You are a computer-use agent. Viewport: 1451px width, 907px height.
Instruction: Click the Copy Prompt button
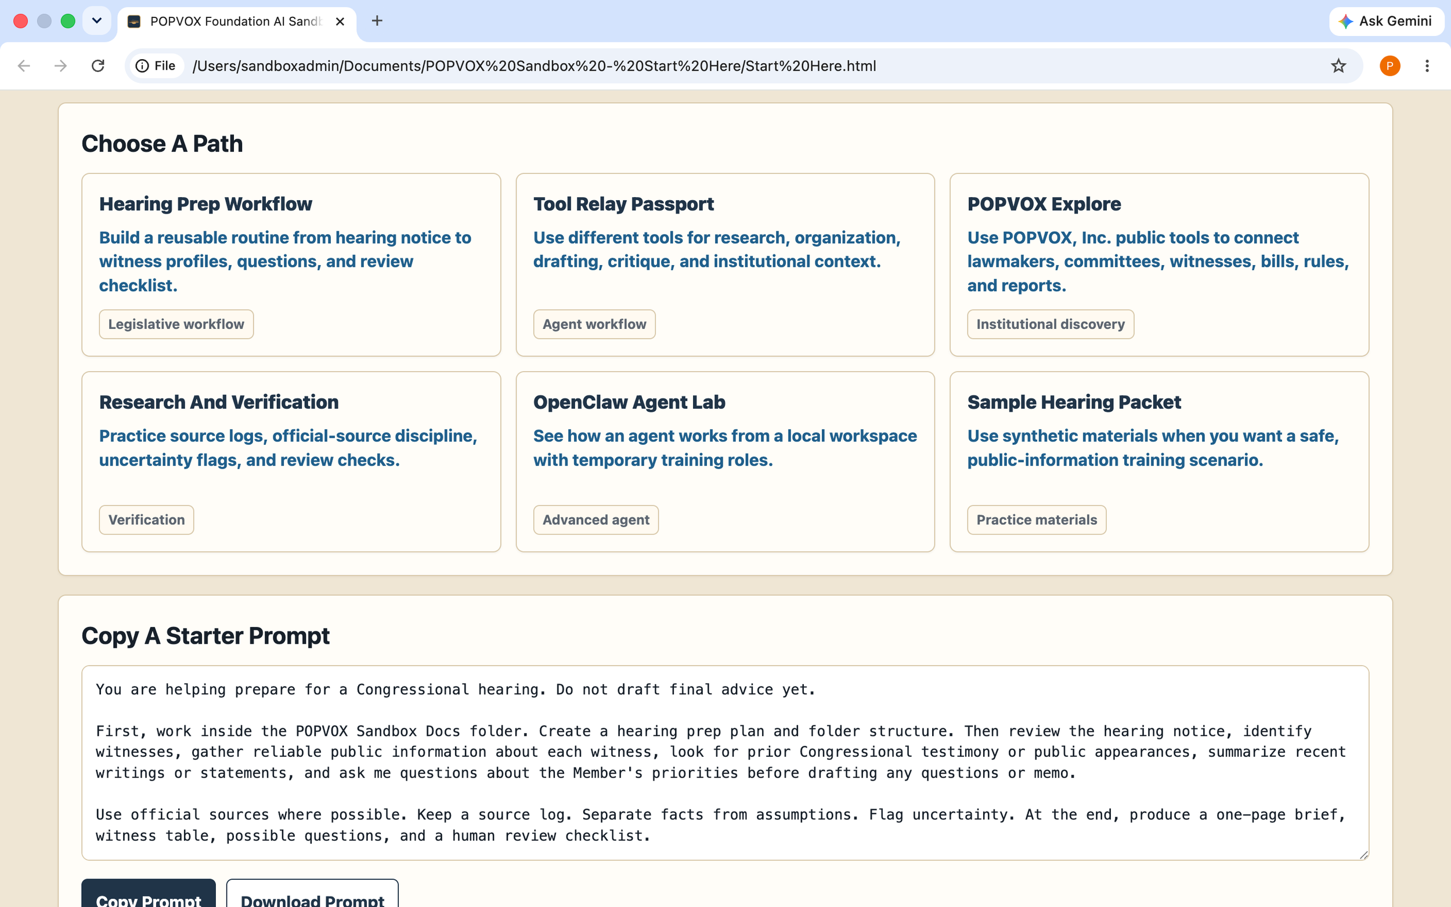click(148, 894)
